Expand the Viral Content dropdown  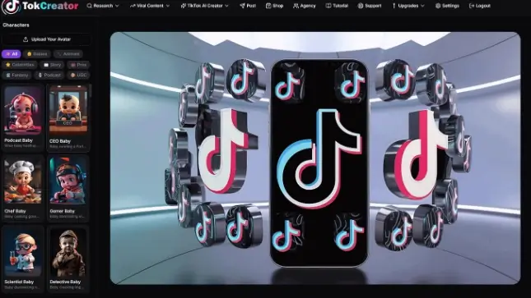tap(150, 6)
